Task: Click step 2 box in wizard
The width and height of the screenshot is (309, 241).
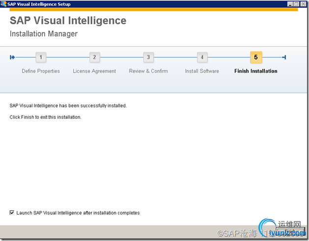Action: coord(95,57)
